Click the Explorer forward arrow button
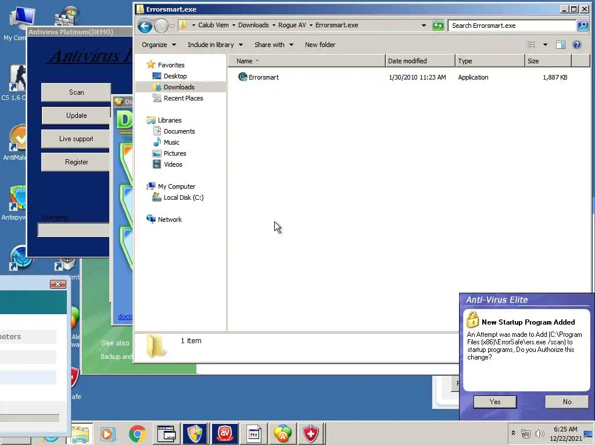 pos(161,26)
